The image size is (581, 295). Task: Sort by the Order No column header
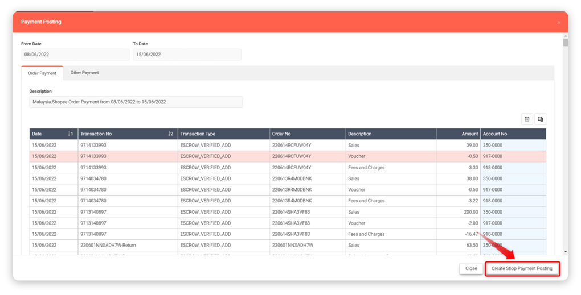click(308, 134)
